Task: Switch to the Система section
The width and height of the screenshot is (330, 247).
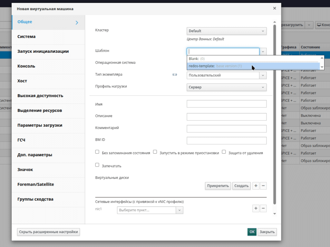Action: click(x=26, y=37)
